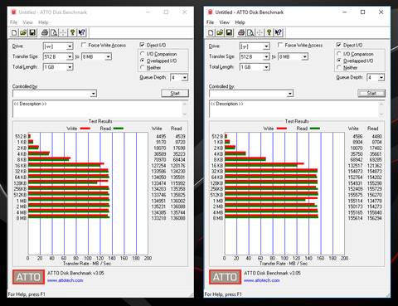398x306 pixels.
Task: Open the File menu in right window
Action: [x=210, y=22]
